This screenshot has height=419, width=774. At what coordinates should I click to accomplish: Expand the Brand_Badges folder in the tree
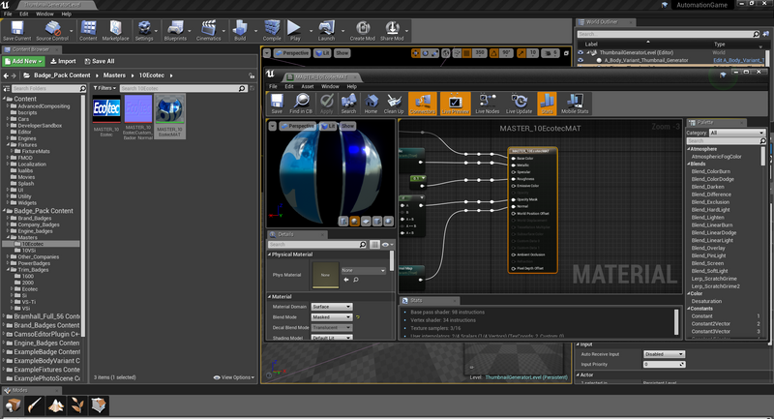9,219
